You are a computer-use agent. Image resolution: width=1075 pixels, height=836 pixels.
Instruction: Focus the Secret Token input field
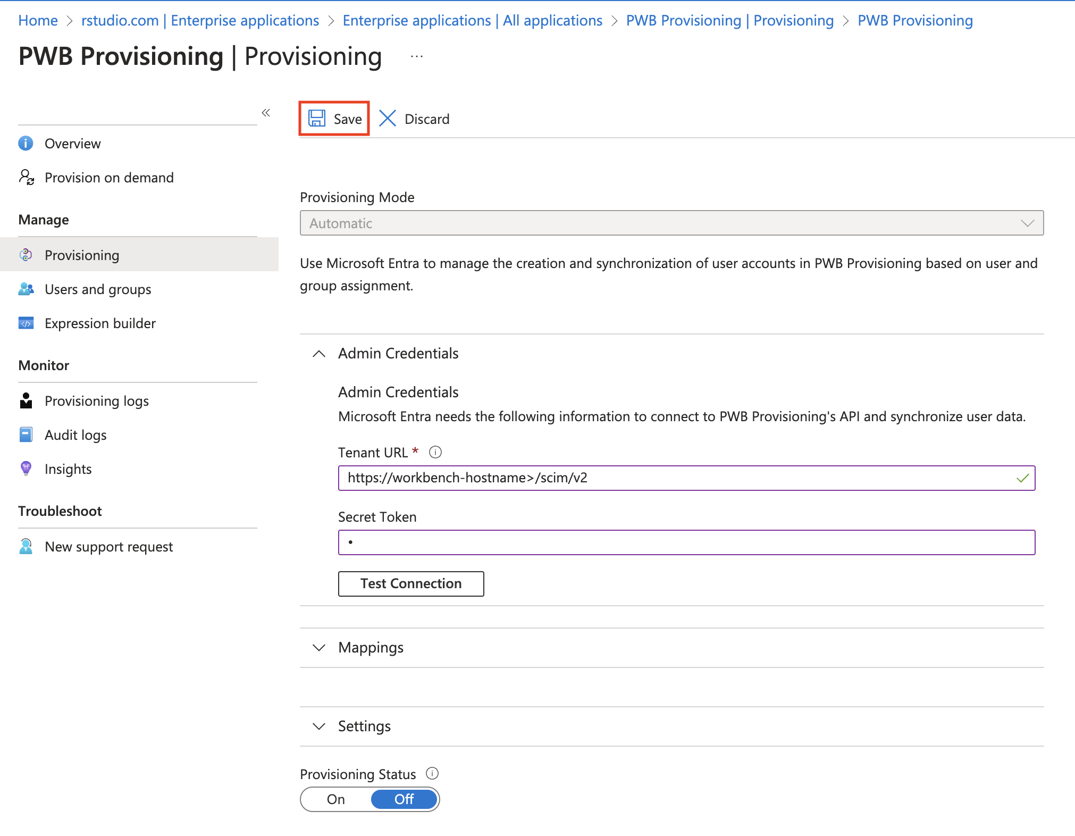click(x=686, y=542)
